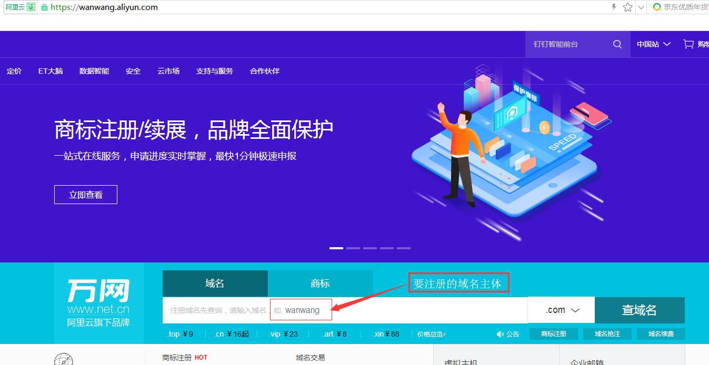Switch to the 商标 tab
Image resolution: width=709 pixels, height=365 pixels.
click(319, 282)
